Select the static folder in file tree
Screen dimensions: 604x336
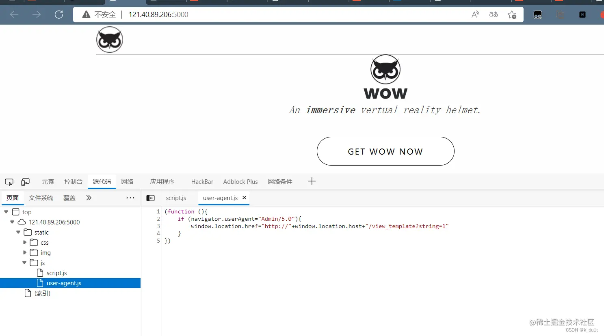(41, 233)
